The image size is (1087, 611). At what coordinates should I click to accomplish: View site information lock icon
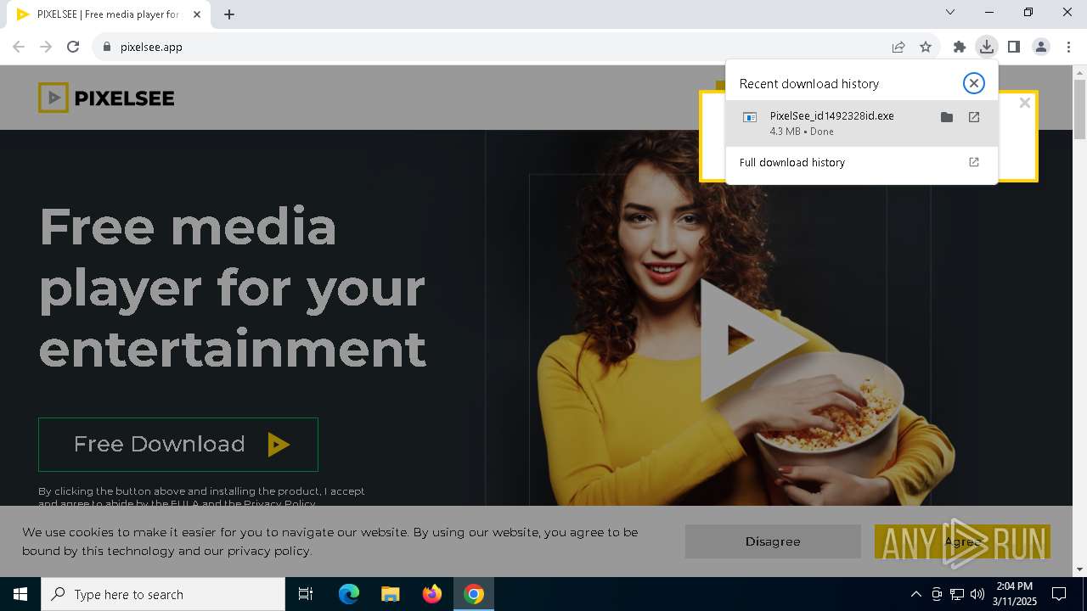point(106,47)
